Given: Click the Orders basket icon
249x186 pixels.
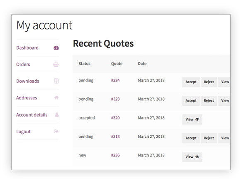Looking at the screenshot, I should 56,64.
